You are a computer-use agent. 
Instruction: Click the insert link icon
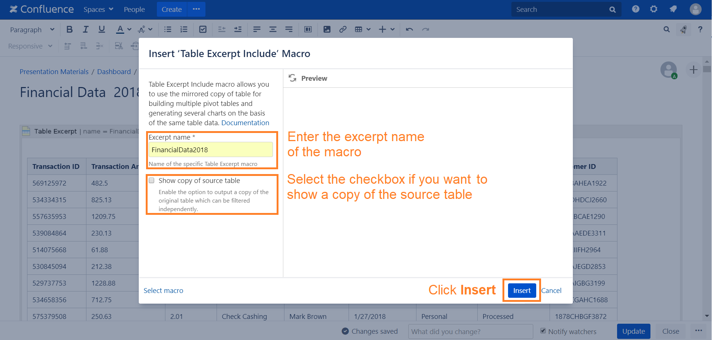(x=343, y=29)
